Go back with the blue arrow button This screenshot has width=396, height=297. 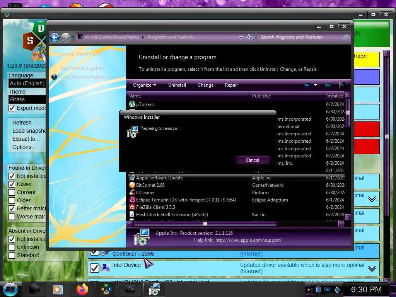pos(55,38)
